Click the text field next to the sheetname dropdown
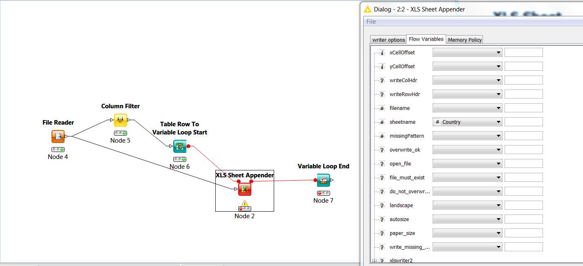583x266 pixels. point(523,121)
